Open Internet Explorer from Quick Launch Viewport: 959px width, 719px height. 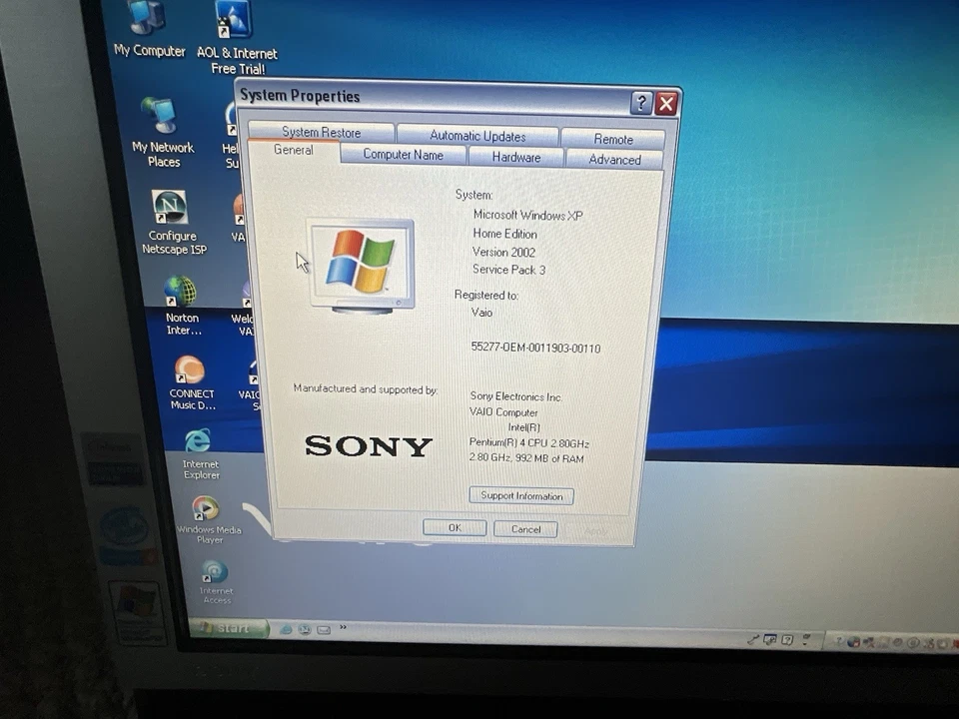(286, 630)
